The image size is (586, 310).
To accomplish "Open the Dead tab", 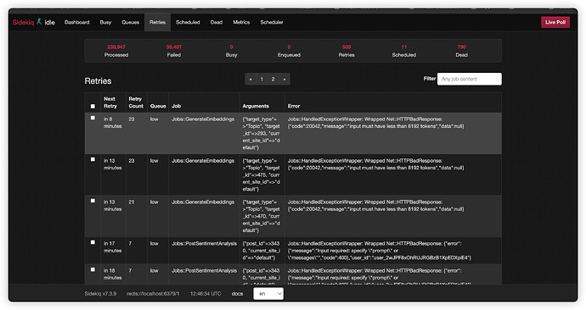I will pos(217,22).
